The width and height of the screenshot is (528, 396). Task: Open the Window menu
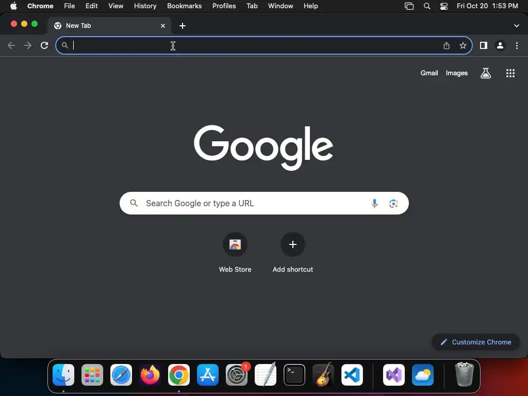pos(280,6)
